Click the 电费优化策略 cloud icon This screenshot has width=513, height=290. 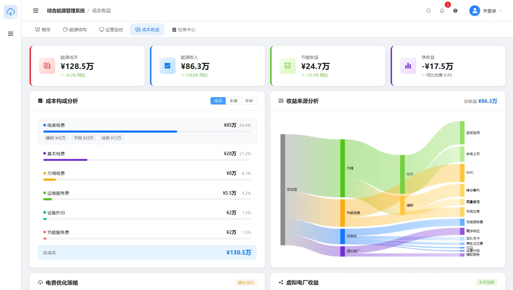coord(40,282)
